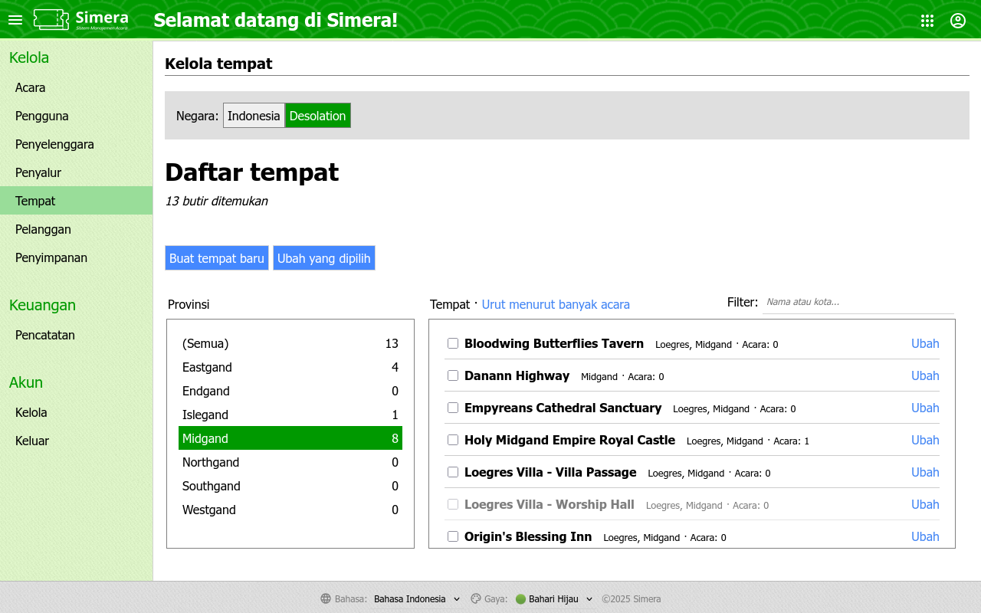Click the palette style icon in footer
This screenshot has height=613, width=981.
pos(475,599)
